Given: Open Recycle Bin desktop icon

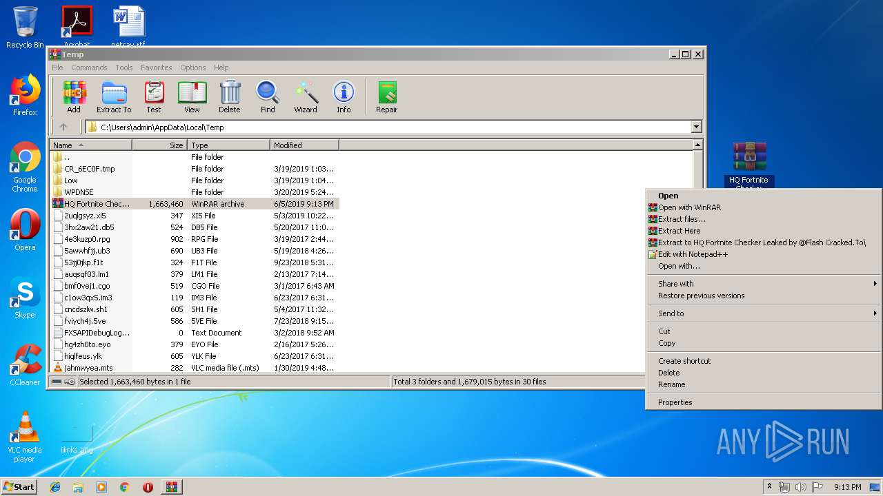Looking at the screenshot, I should click(x=25, y=28).
